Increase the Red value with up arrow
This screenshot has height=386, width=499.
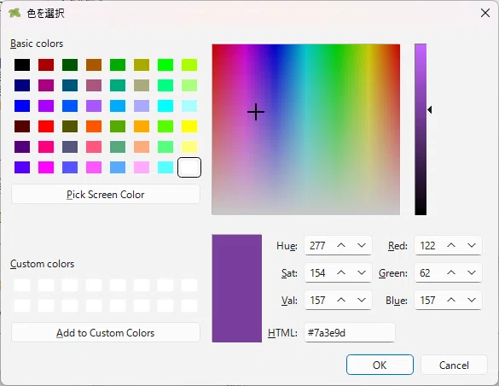pos(451,245)
